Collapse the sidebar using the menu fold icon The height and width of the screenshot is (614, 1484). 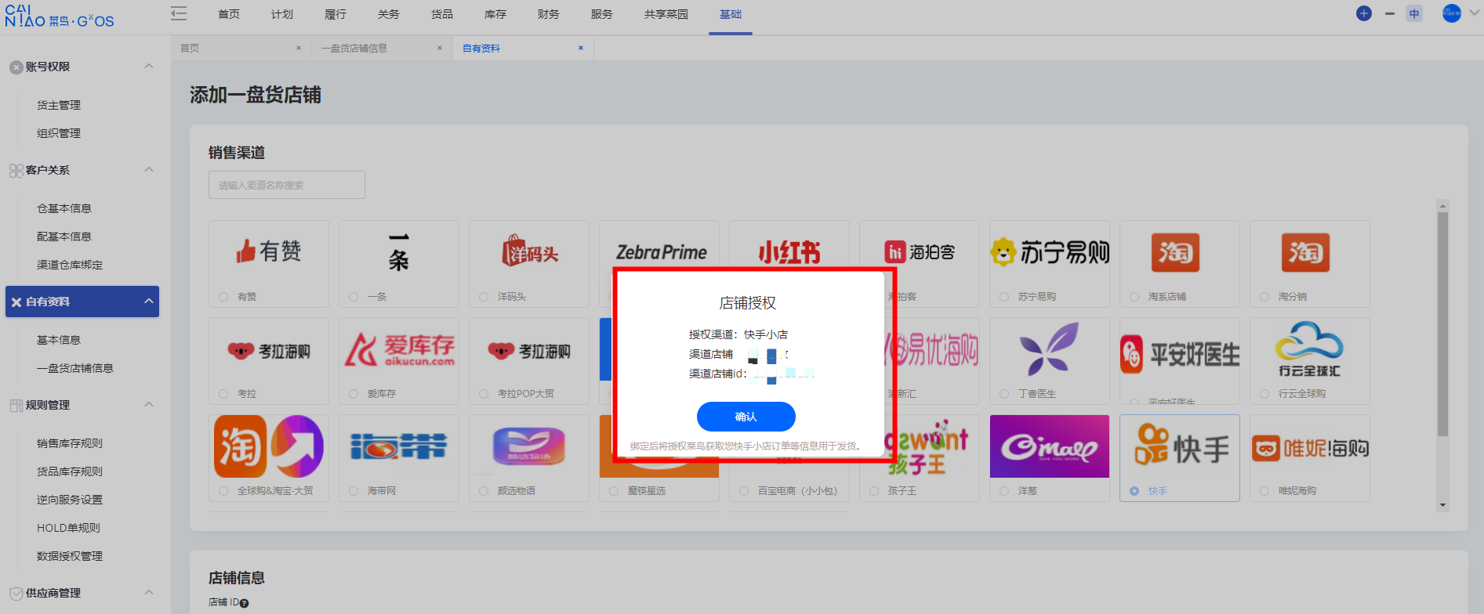coord(179,13)
